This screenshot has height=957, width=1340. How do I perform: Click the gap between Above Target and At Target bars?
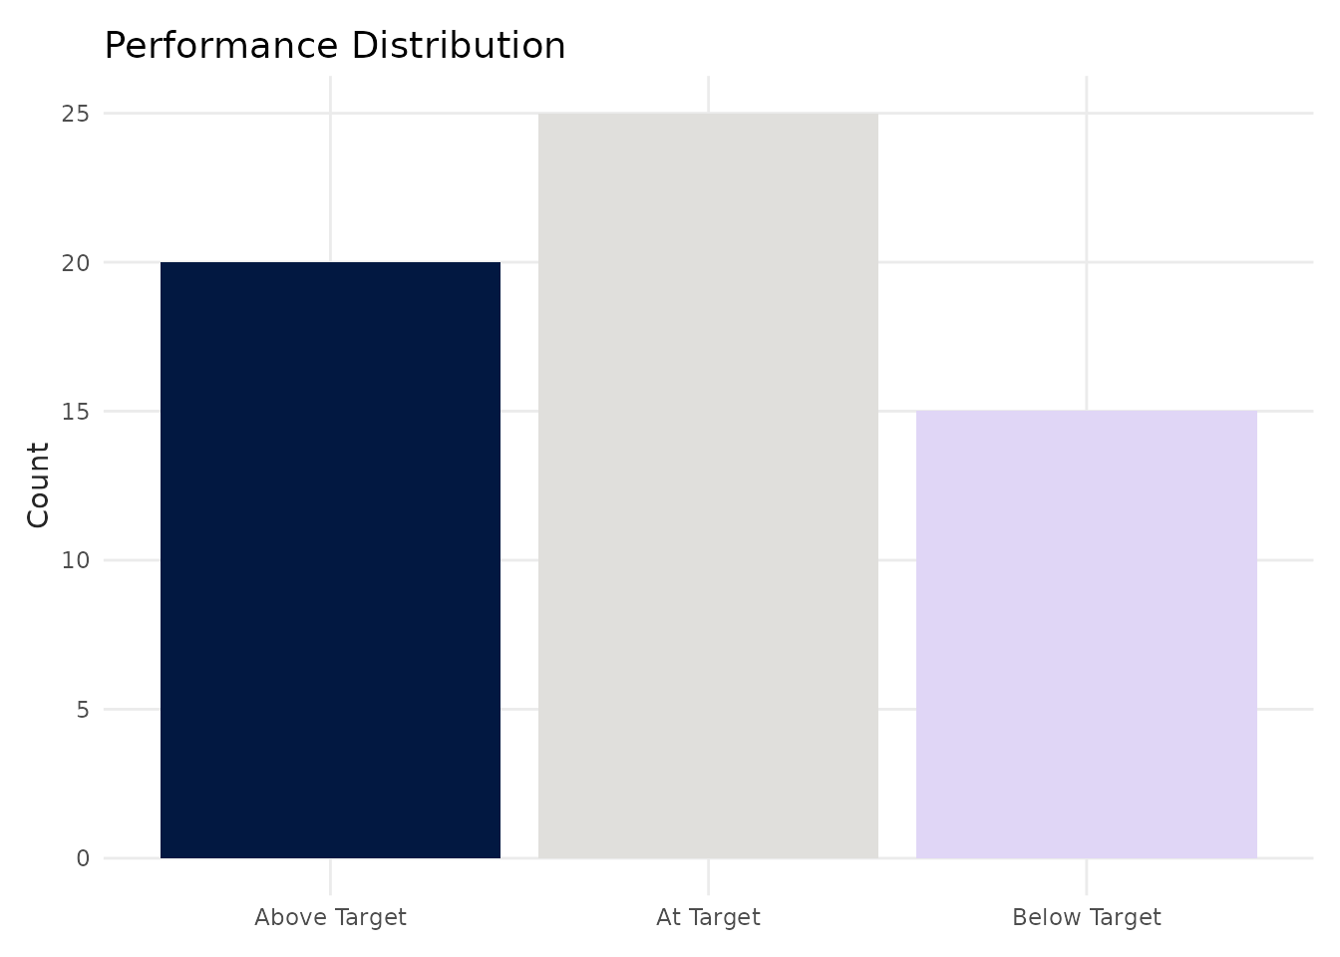tap(519, 560)
